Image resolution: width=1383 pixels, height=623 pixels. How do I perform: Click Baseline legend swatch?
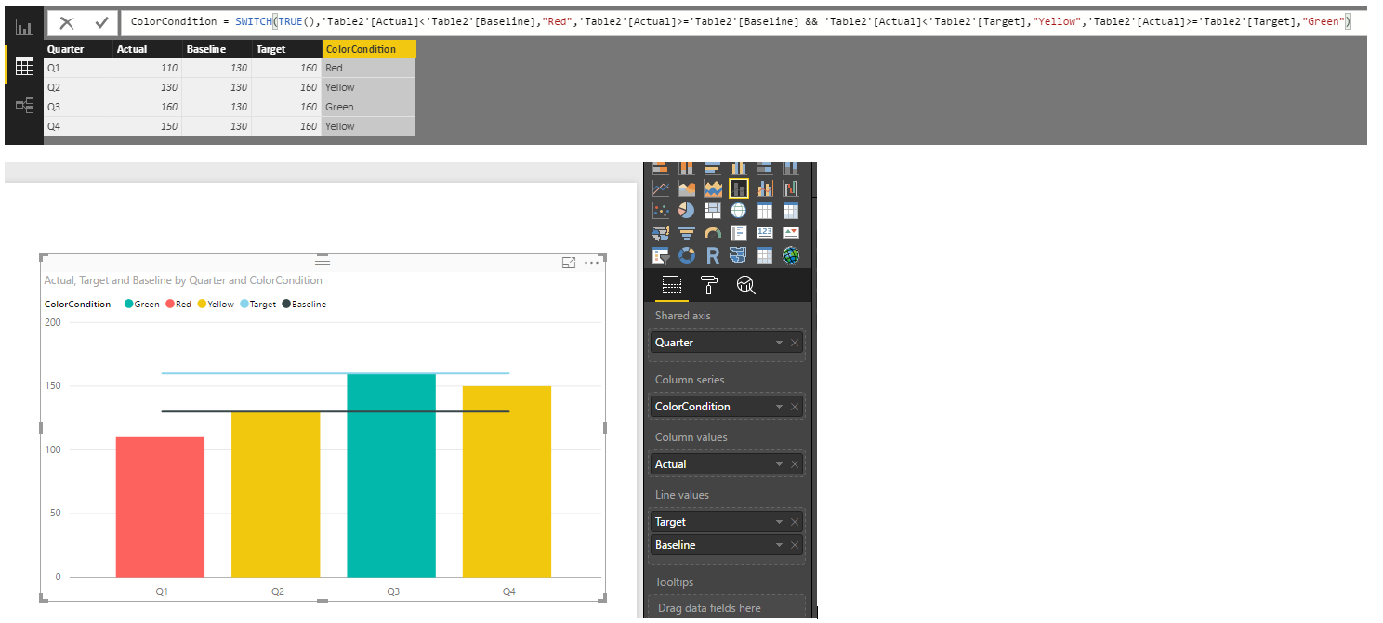click(x=286, y=304)
